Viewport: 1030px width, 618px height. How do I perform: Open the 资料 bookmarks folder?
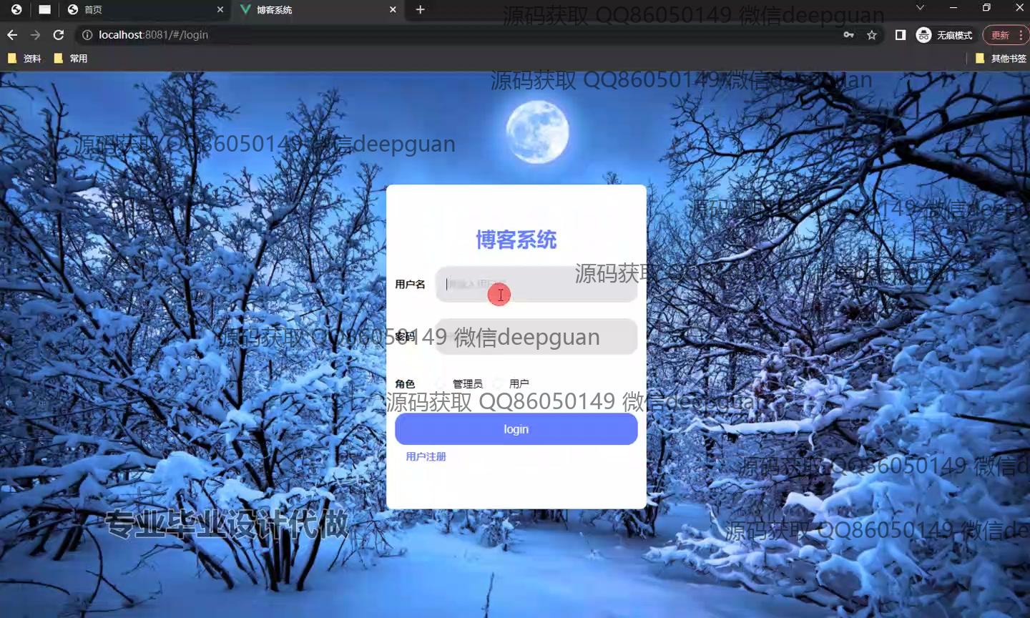24,59
